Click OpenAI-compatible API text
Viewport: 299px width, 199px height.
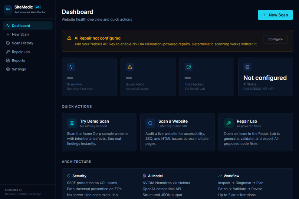click(x=162, y=189)
